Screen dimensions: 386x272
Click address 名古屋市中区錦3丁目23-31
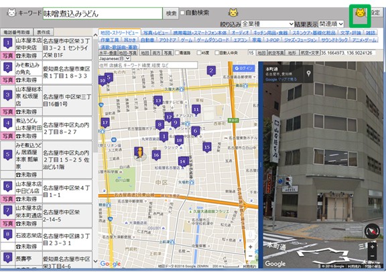(66, 240)
